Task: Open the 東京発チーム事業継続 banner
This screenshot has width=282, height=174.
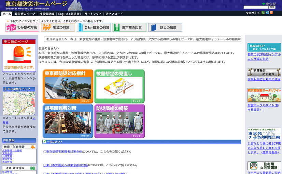Action: pos(264,134)
